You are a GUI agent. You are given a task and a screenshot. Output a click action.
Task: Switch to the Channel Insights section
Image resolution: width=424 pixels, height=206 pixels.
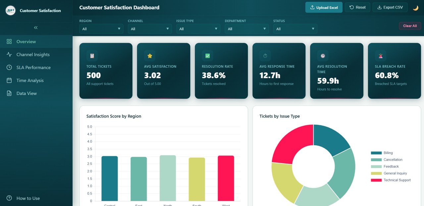(x=32, y=54)
